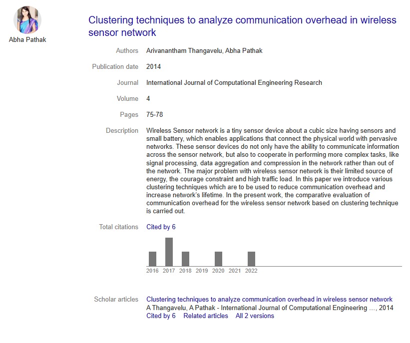Click the pages value 75-78
Viewport: 410px width, 343px height.
tap(154, 114)
